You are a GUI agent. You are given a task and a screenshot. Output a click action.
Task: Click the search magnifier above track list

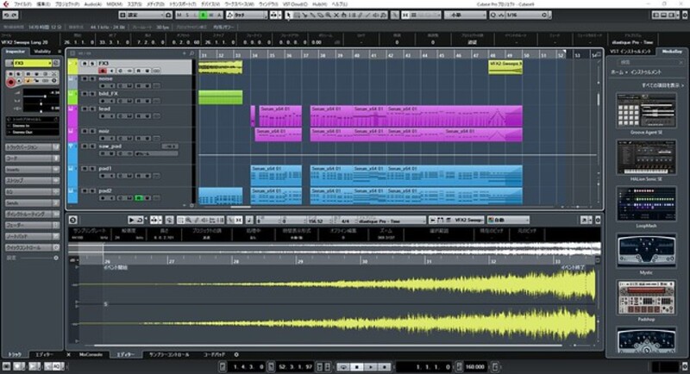[191, 53]
